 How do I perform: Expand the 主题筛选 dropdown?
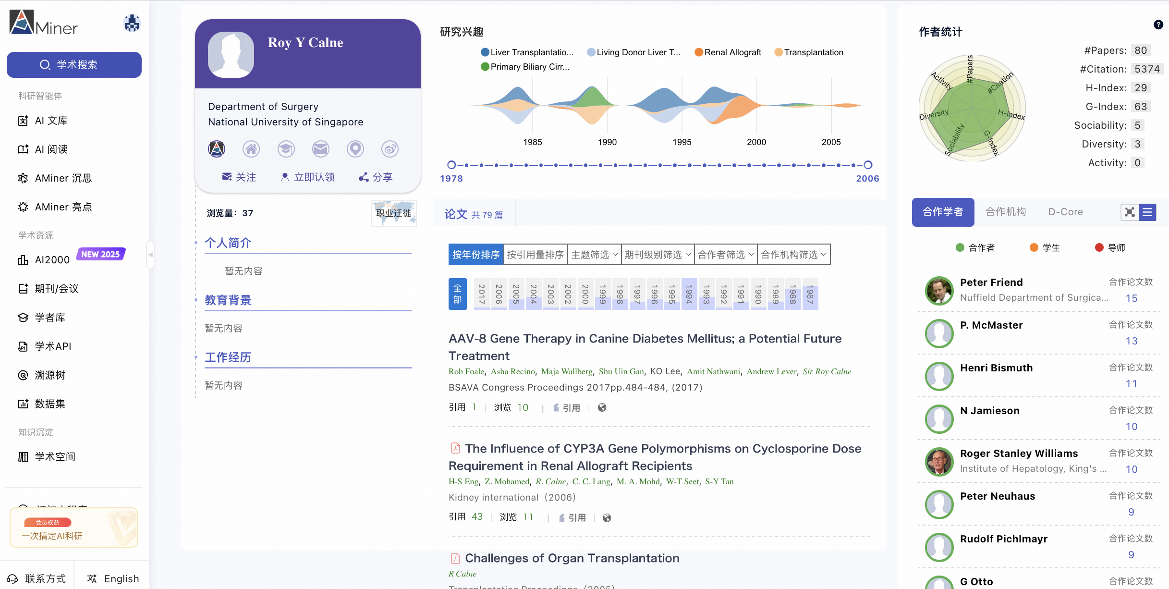594,255
